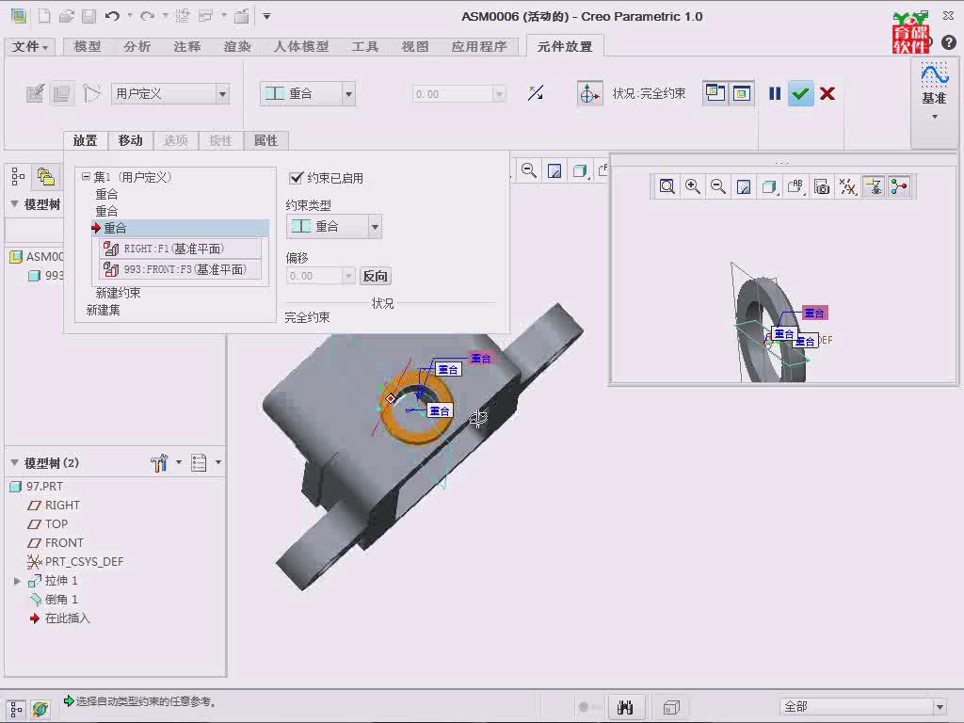Image resolution: width=964 pixels, height=723 pixels.
Task: Switch to the 人体模型 ribbon tab
Action: tap(301, 47)
